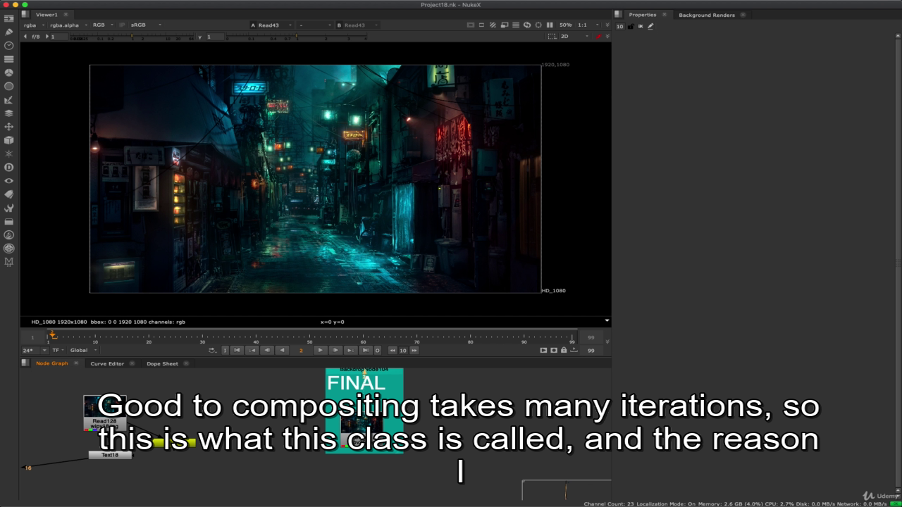The image size is (902, 507).
Task: Toggle the red wand icon in viewer
Action: coord(598,36)
